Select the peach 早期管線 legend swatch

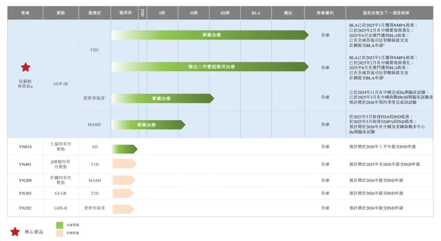[60, 233]
